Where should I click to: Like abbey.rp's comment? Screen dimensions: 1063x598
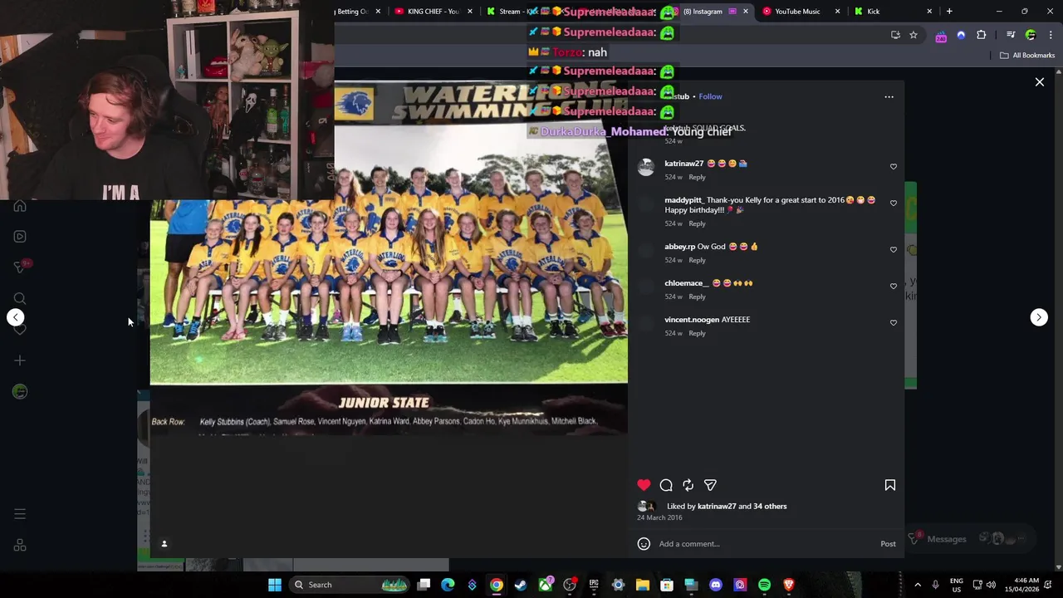pyautogui.click(x=894, y=250)
